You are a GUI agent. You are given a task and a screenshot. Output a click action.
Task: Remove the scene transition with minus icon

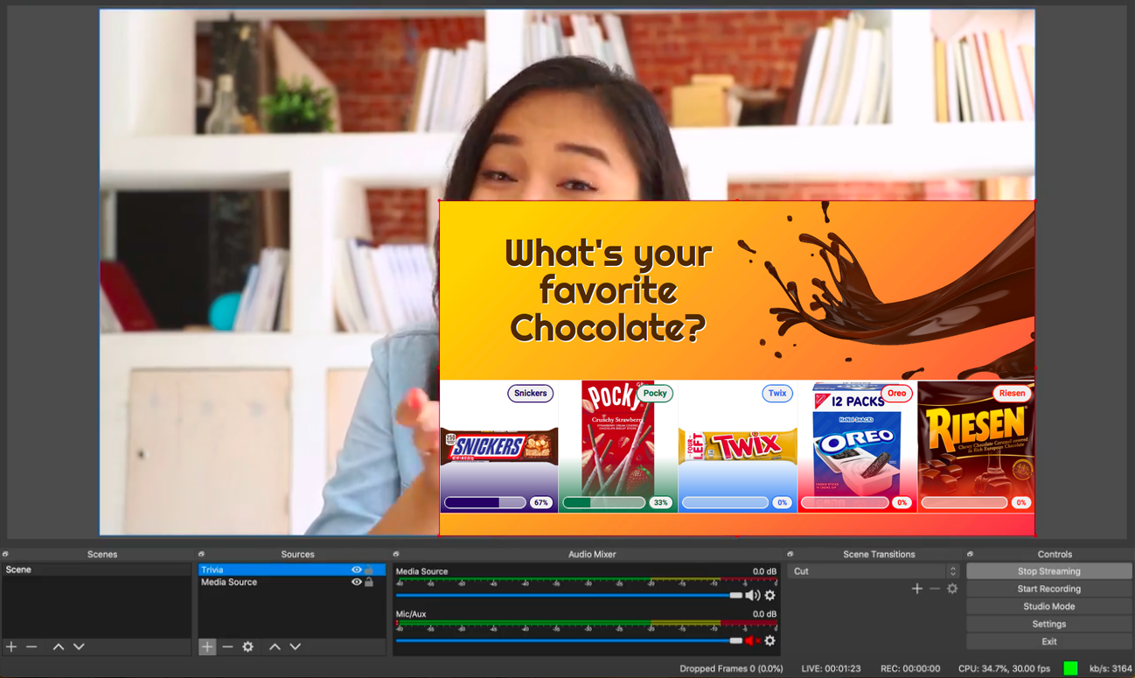935,589
